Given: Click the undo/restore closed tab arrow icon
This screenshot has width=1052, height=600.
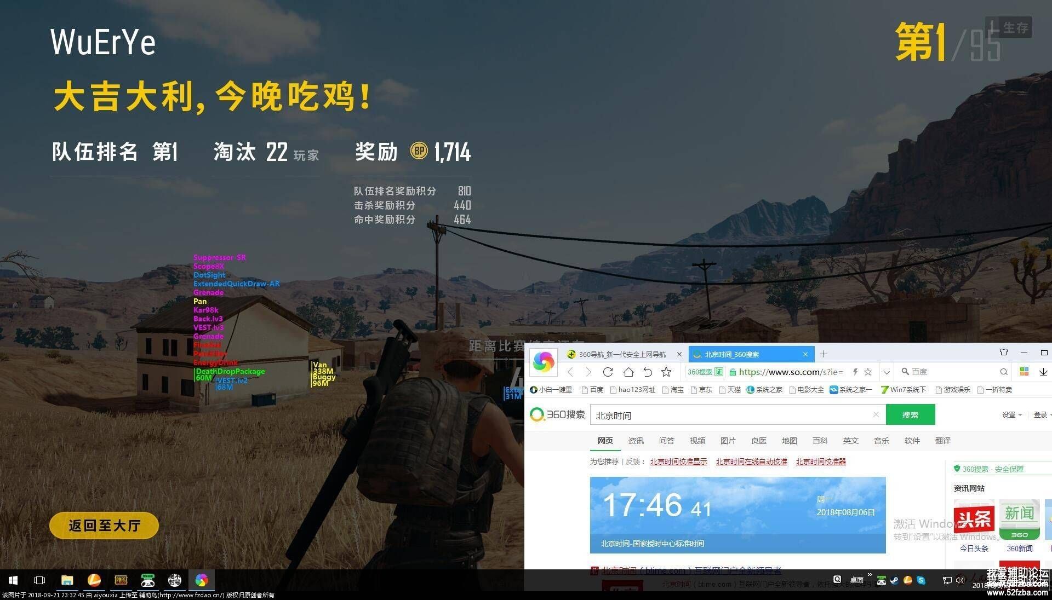Looking at the screenshot, I should (x=648, y=372).
